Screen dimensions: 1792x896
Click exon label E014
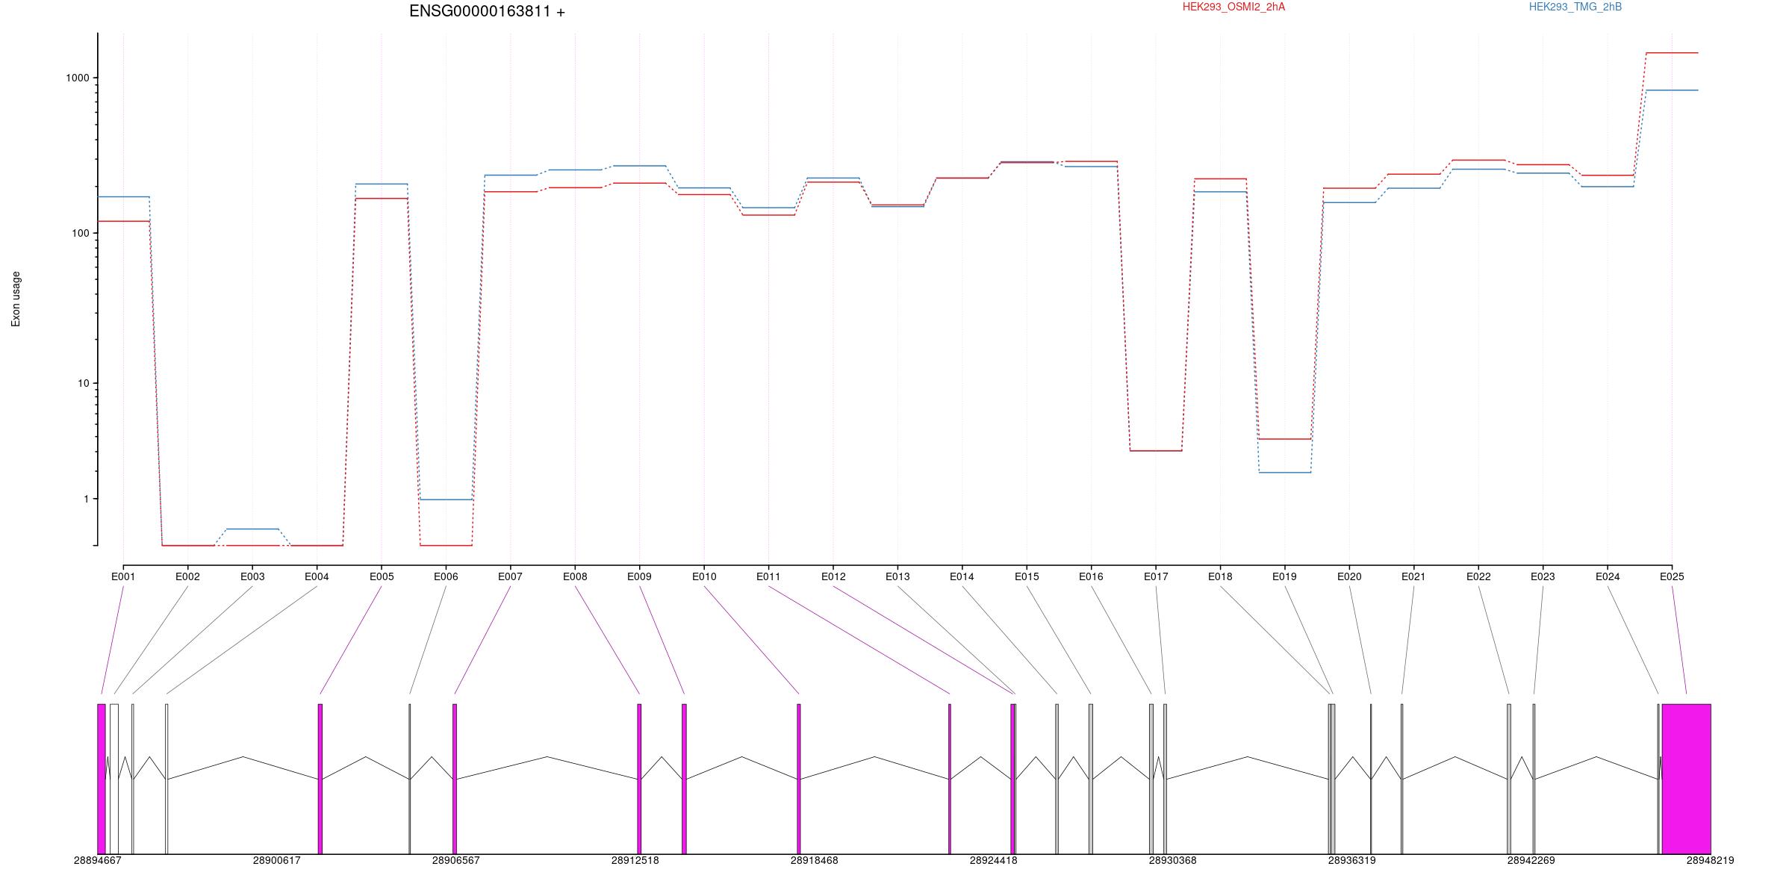pyautogui.click(x=962, y=577)
